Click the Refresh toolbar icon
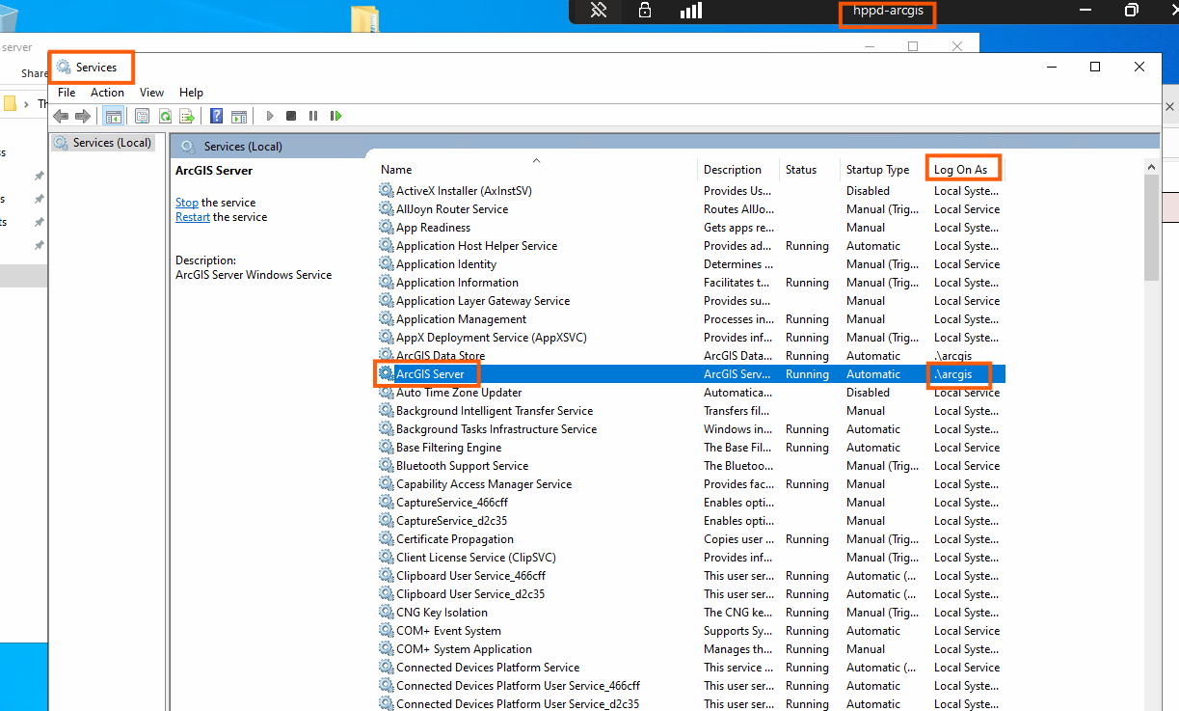The image size is (1179, 711). click(x=165, y=116)
